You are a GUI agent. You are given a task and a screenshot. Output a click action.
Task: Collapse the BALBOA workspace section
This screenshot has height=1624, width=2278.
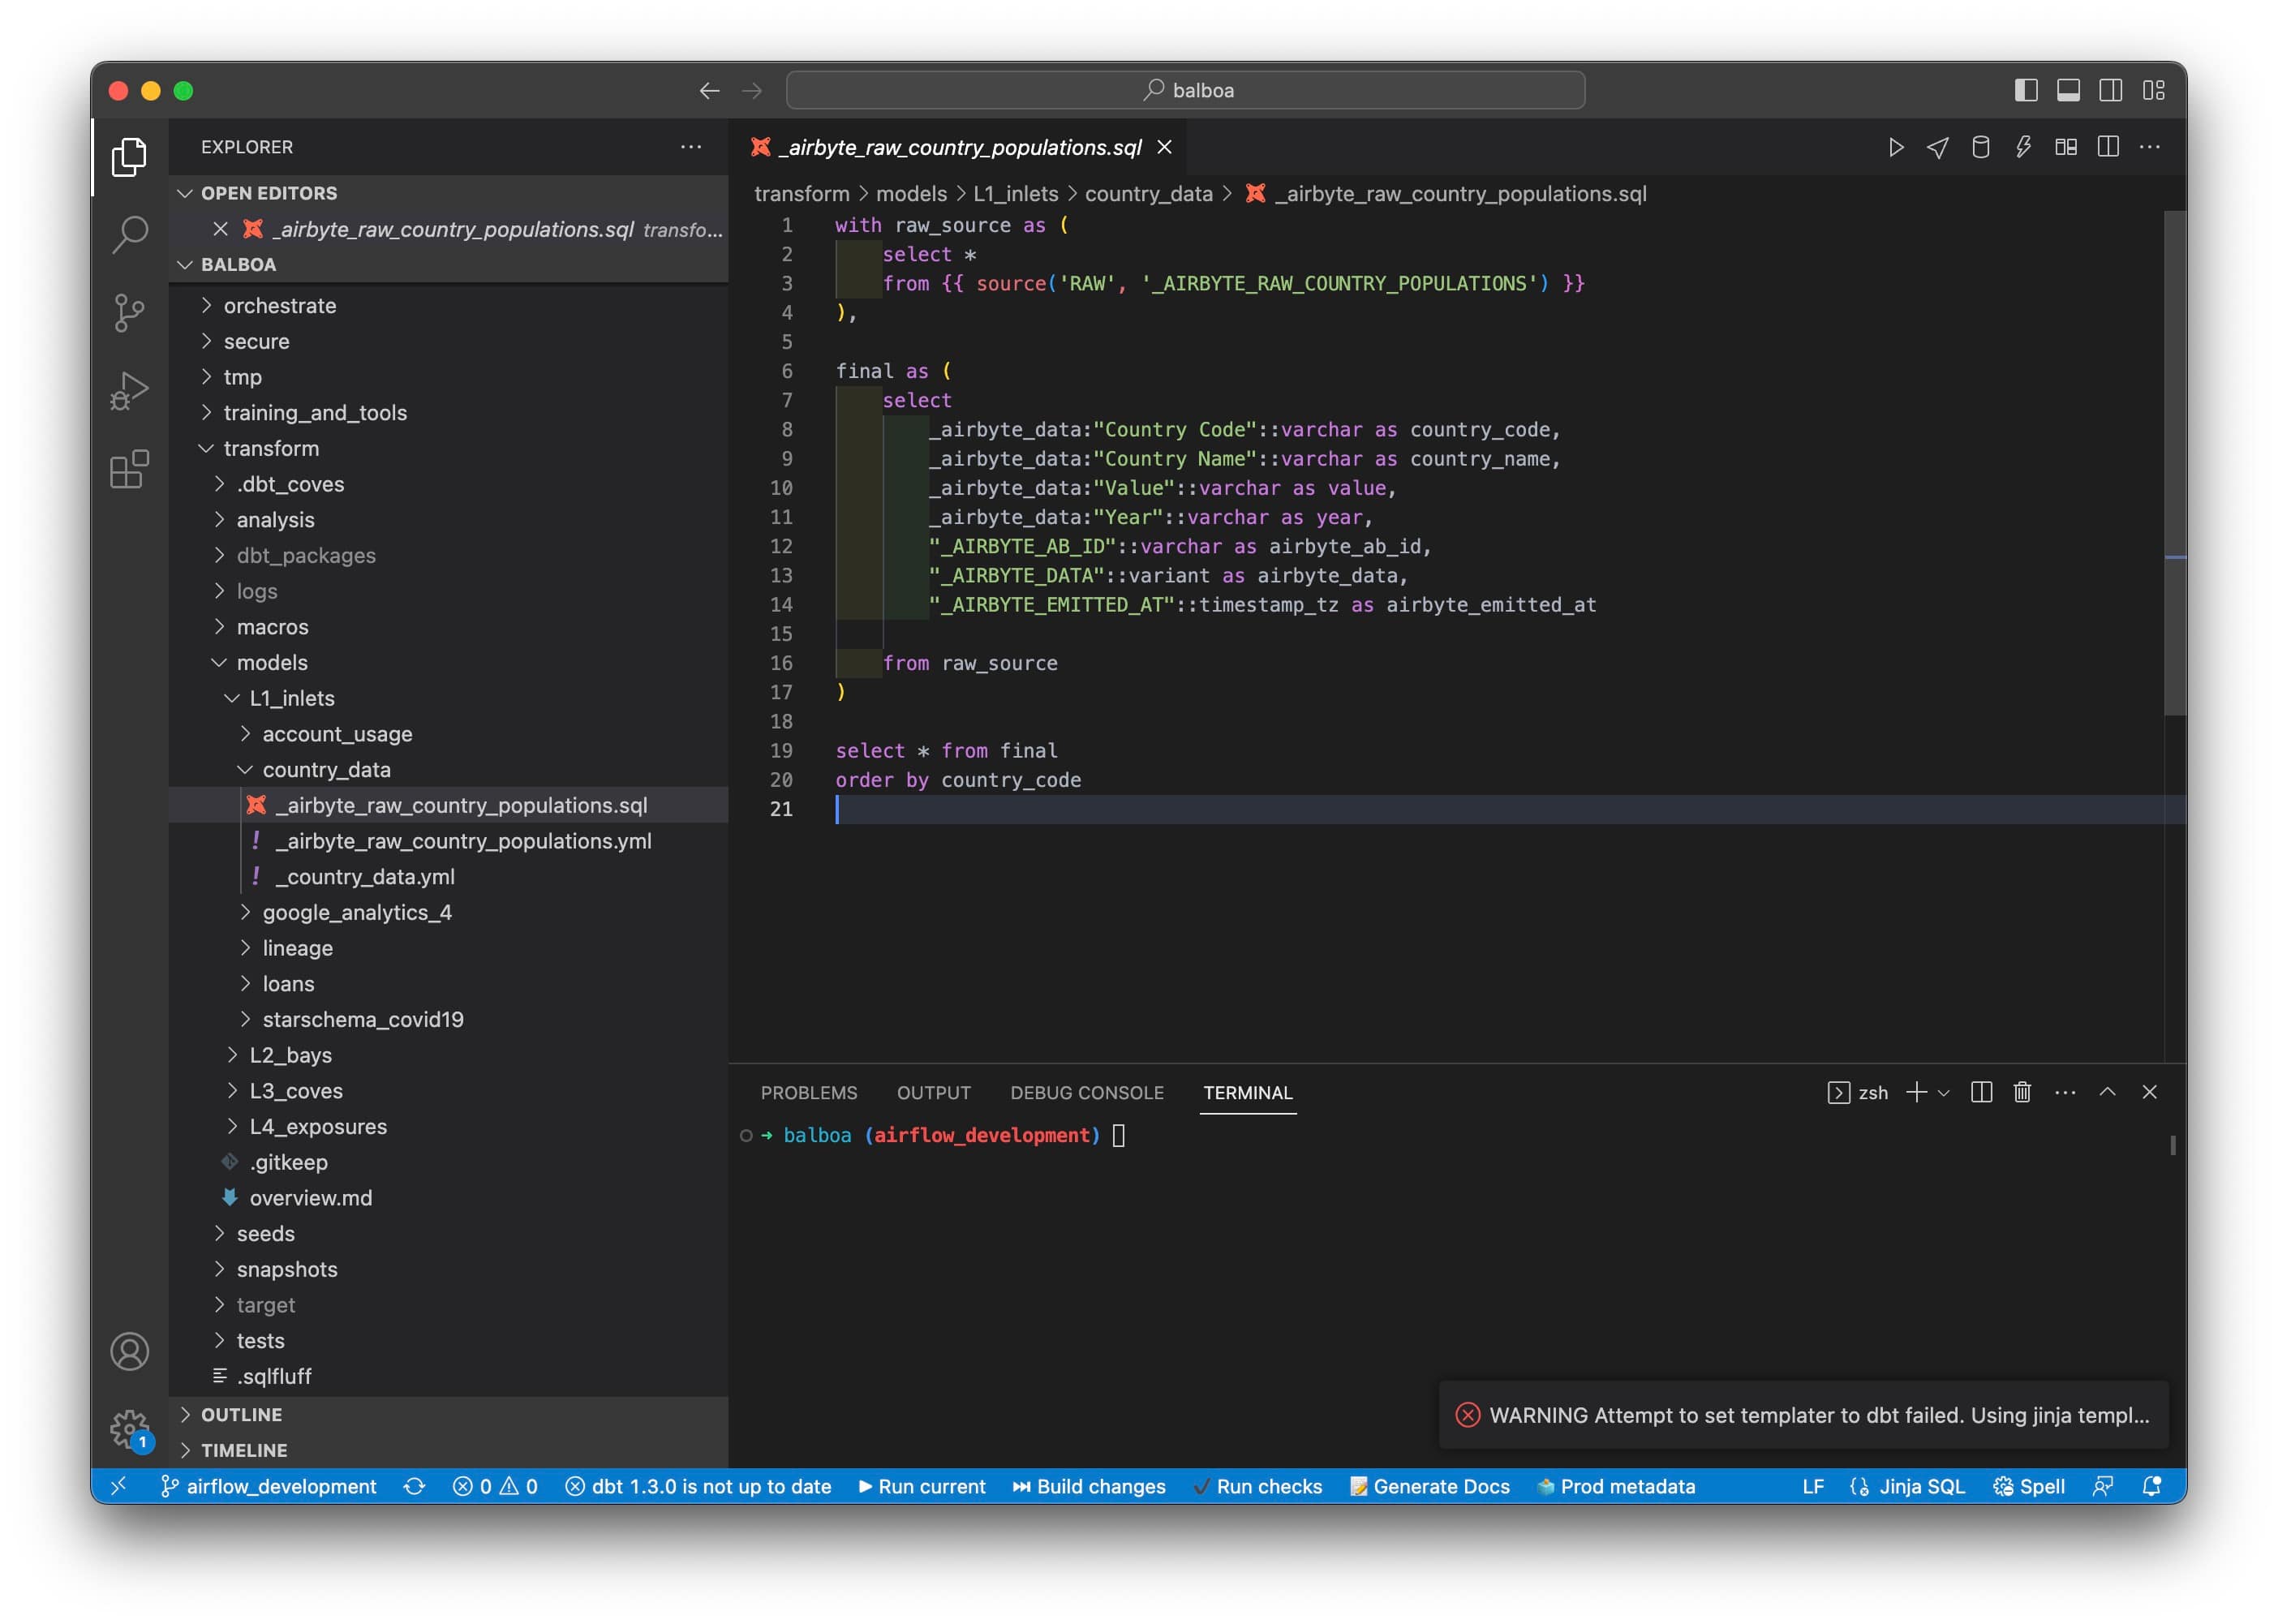point(449,264)
